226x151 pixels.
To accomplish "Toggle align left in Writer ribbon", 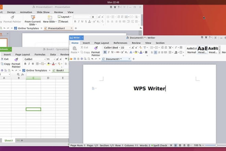I will tap(152, 52).
